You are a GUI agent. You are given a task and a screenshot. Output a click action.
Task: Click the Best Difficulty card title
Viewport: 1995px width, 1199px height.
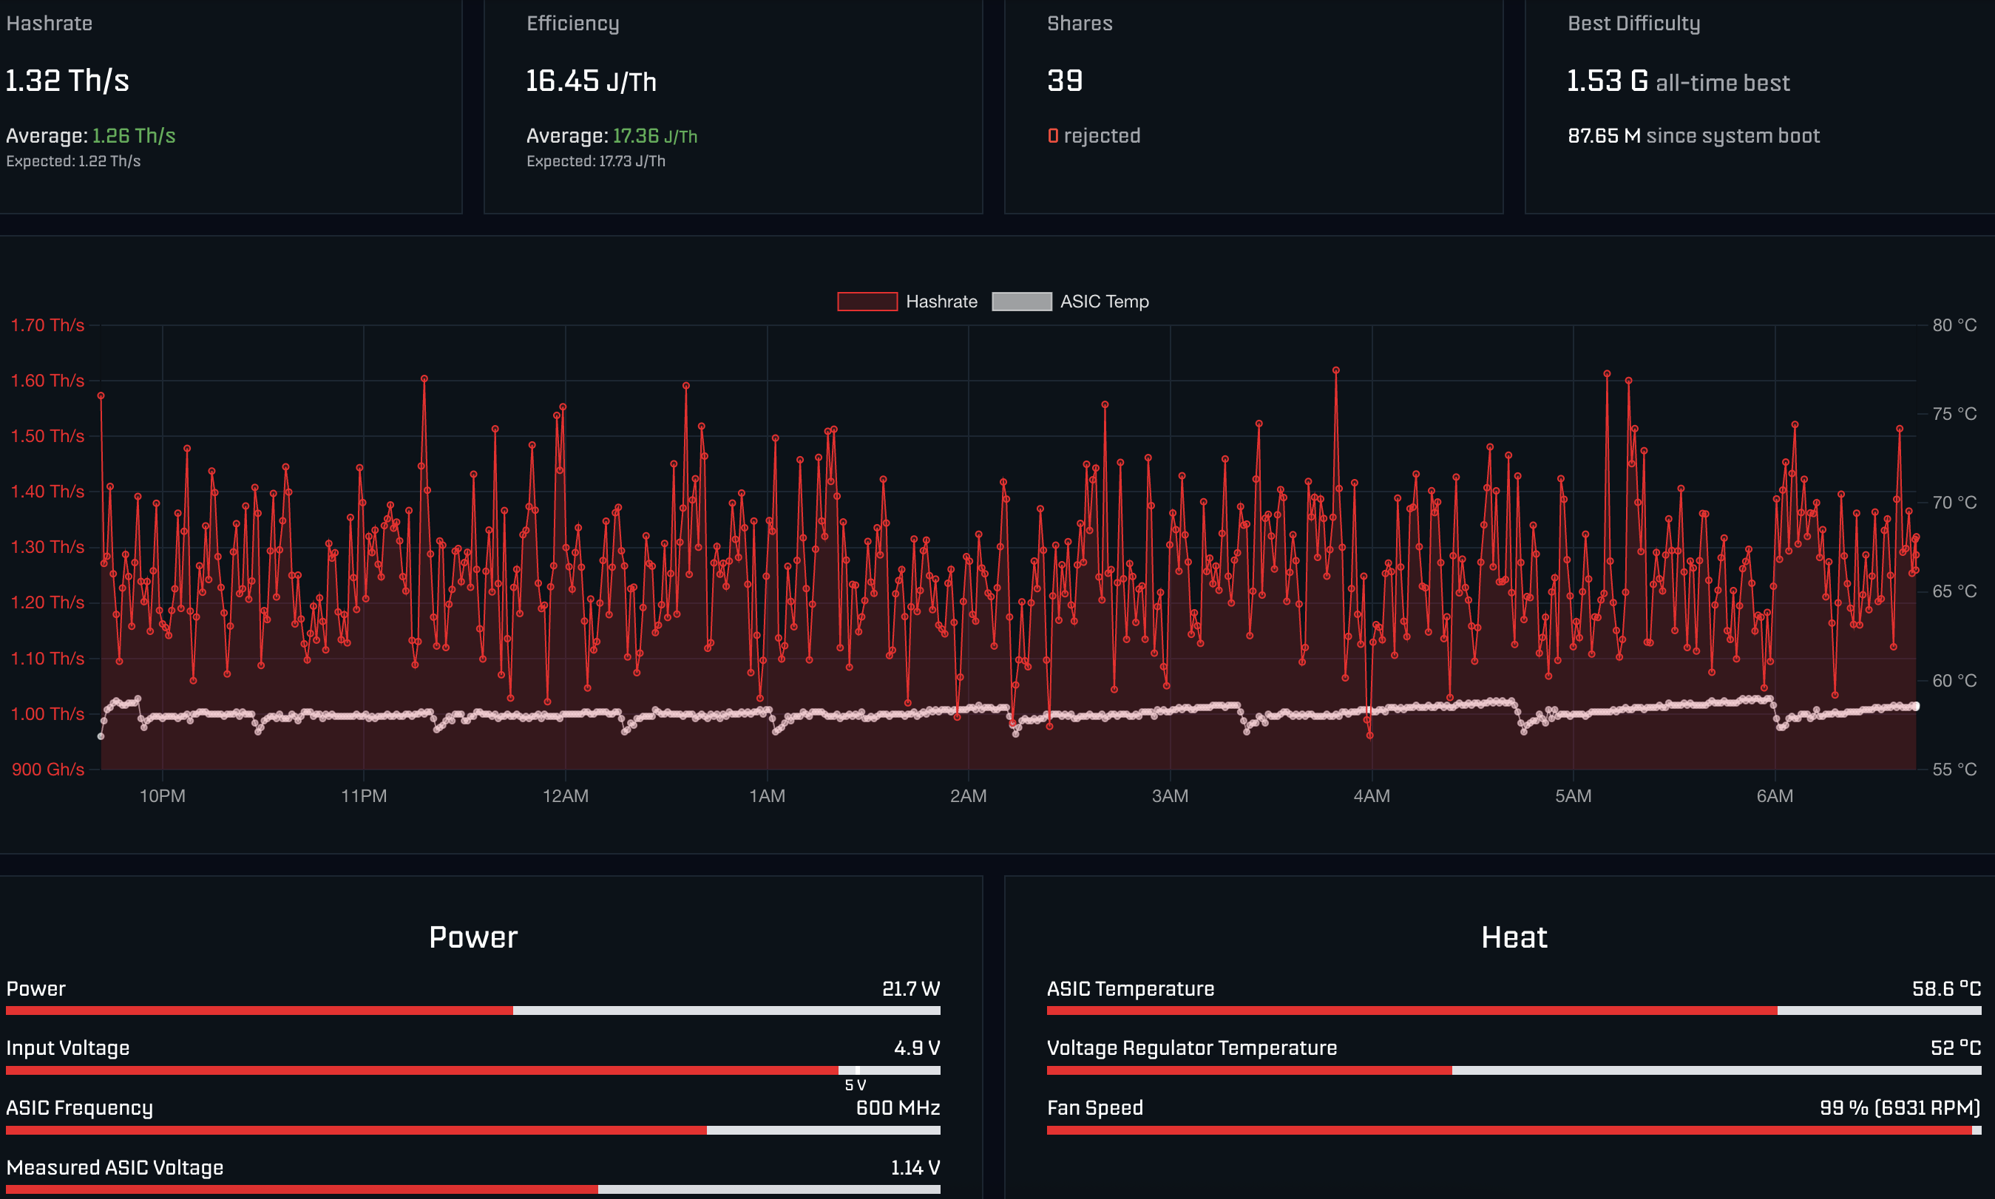click(1634, 24)
